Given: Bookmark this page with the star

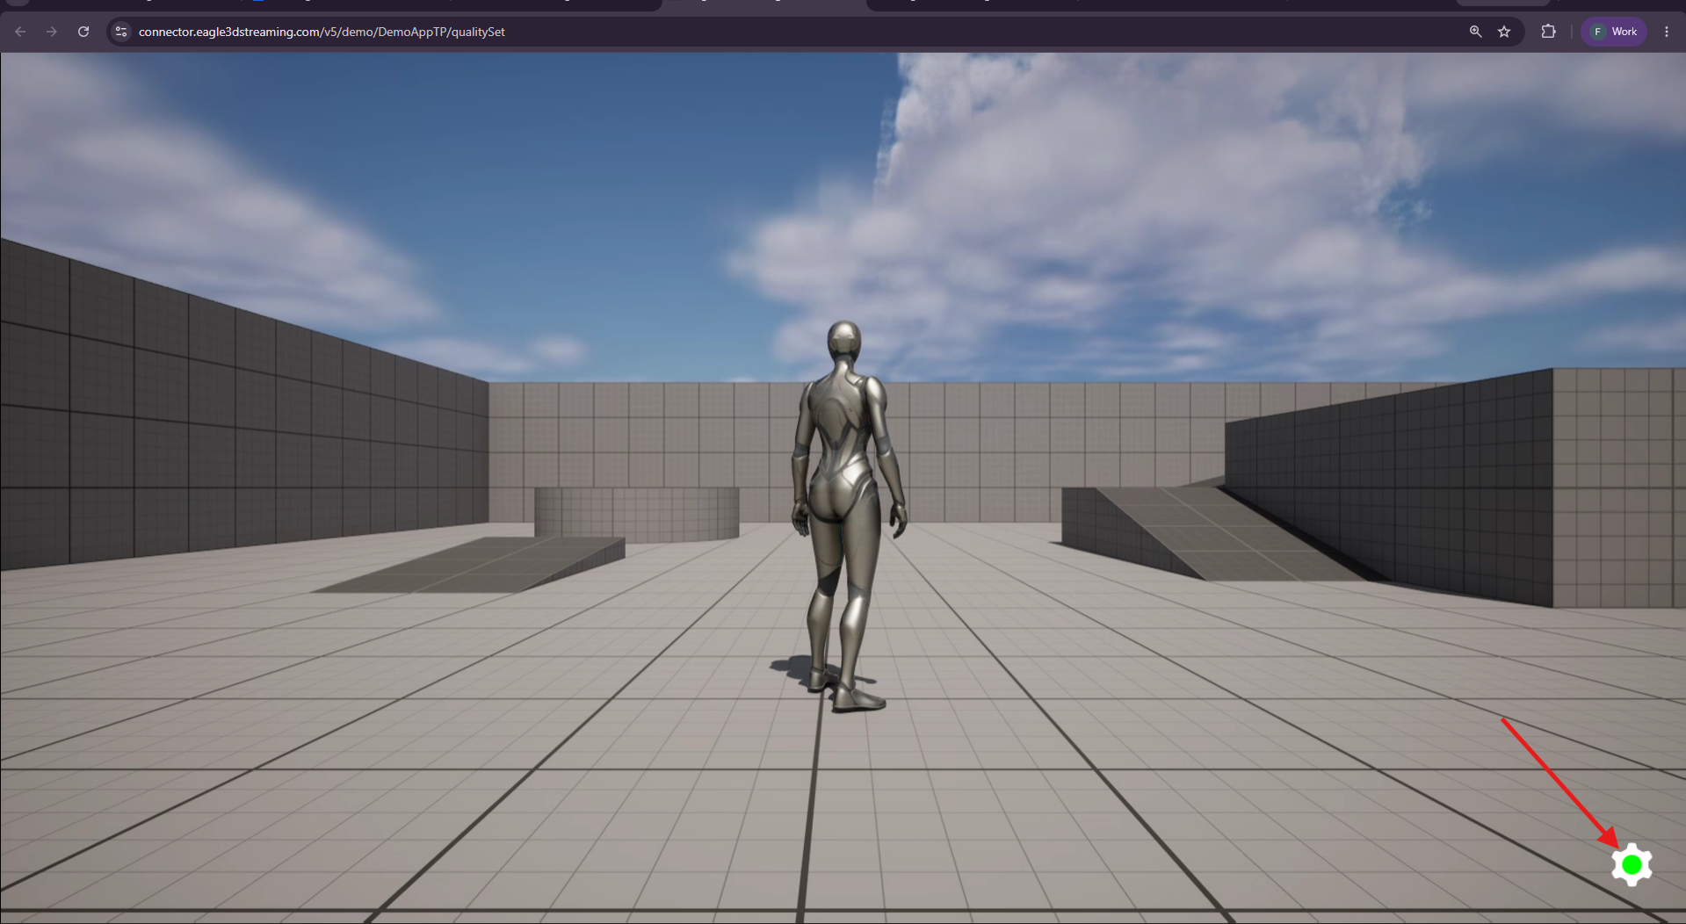Looking at the screenshot, I should [x=1504, y=32].
